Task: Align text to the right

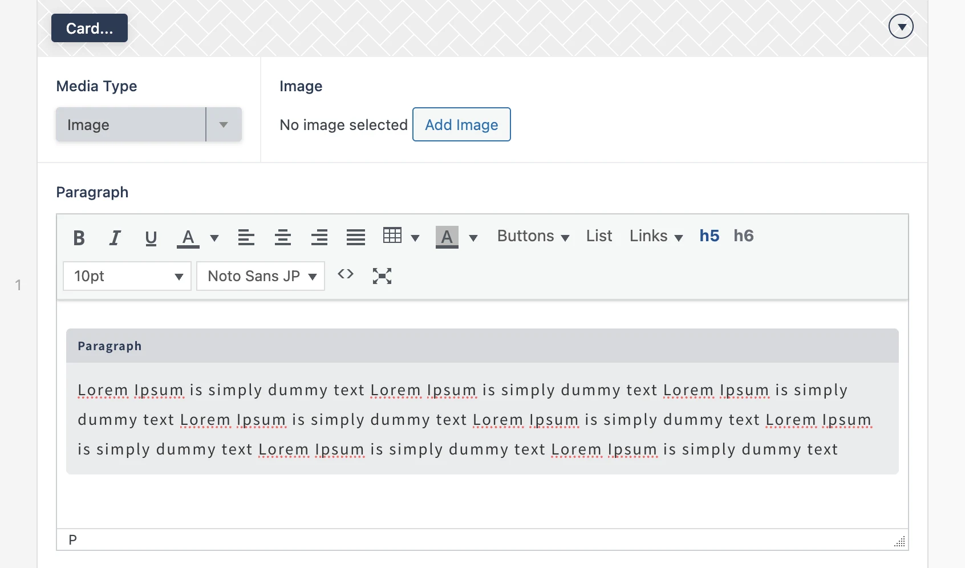Action: [x=319, y=237]
